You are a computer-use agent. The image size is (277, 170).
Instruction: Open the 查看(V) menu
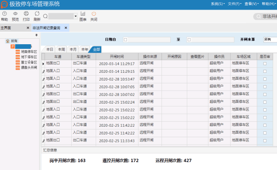(x=251, y=4)
